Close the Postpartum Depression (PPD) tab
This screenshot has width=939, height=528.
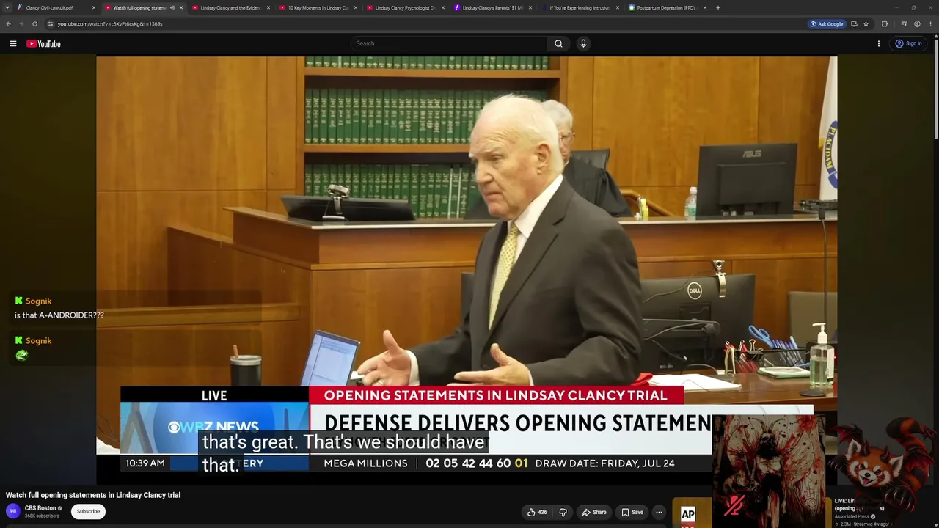(x=705, y=8)
